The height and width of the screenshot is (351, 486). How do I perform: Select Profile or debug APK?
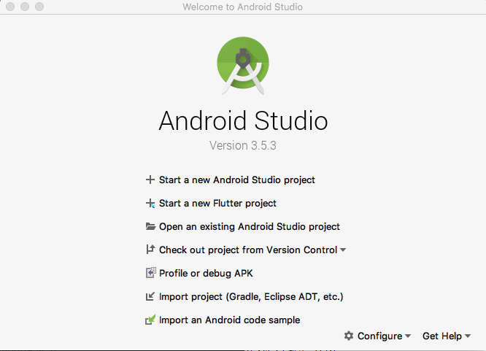coord(206,273)
